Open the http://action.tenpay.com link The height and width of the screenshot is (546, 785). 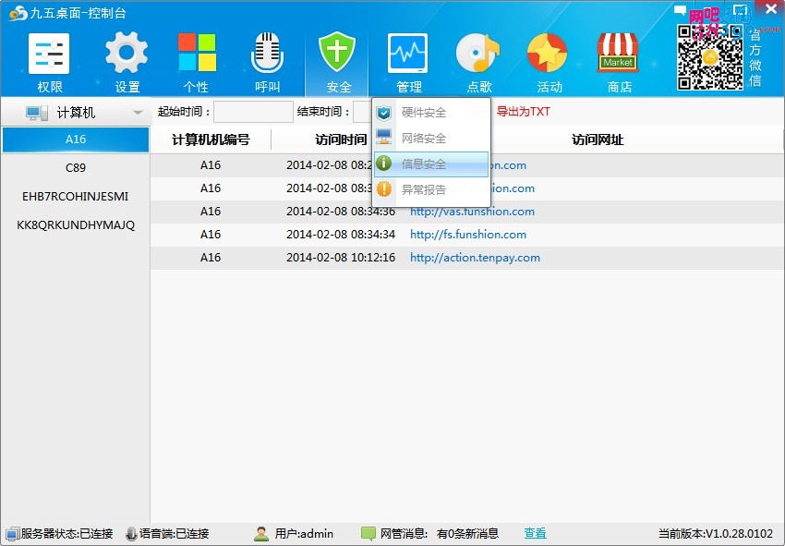(475, 258)
